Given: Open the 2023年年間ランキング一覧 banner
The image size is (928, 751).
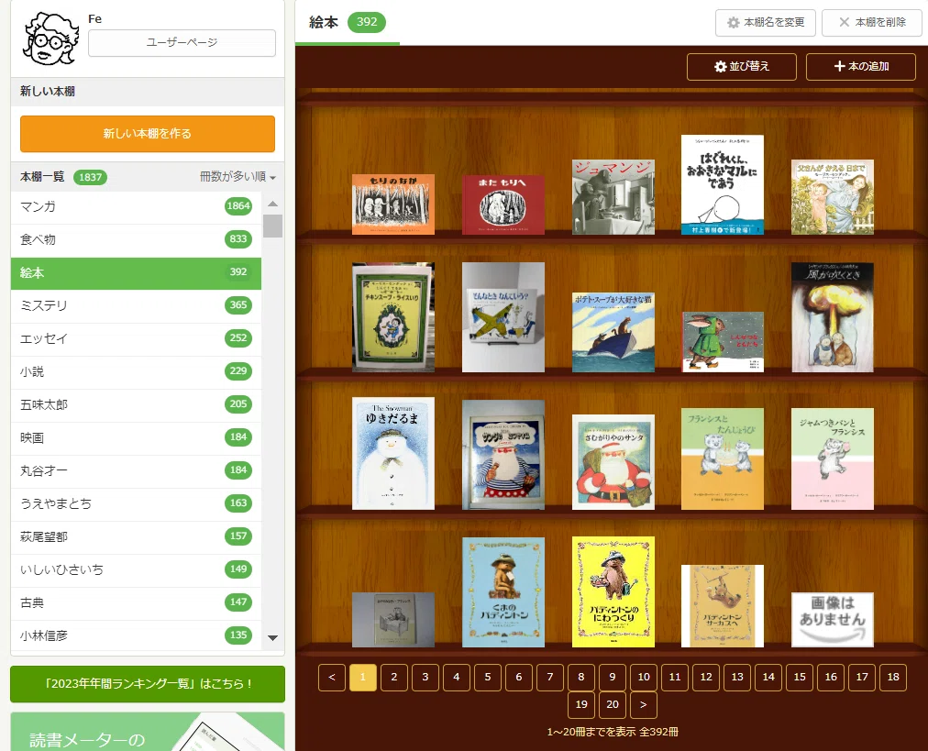Looking at the screenshot, I should coord(148,684).
